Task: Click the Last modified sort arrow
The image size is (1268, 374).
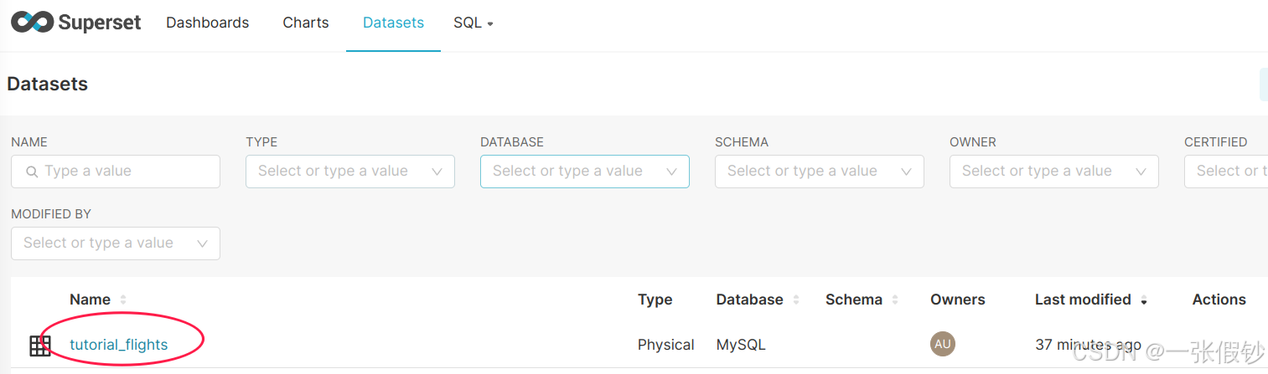Action: tap(1144, 300)
